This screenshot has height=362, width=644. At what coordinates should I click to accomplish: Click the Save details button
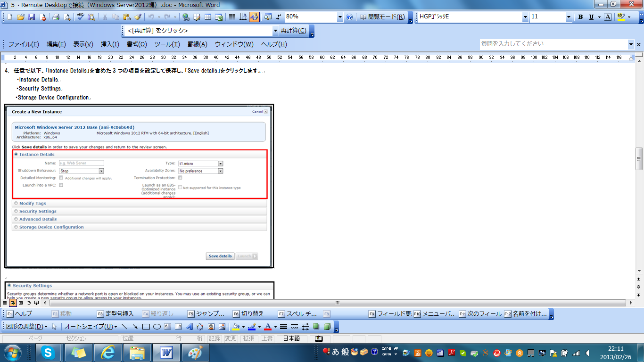click(220, 256)
